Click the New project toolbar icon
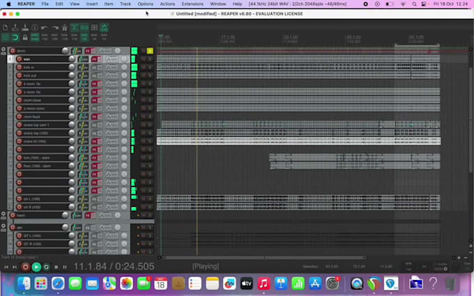The width and height of the screenshot is (474, 296). pos(6,27)
